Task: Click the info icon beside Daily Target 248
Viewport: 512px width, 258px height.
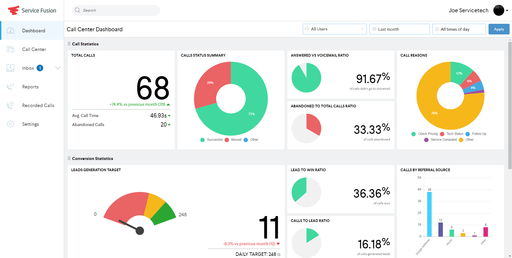Action: tap(279, 255)
